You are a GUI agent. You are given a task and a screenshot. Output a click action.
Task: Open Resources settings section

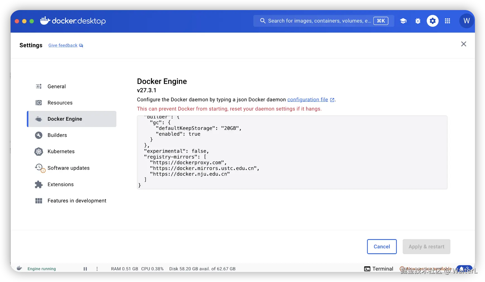click(x=72, y=103)
